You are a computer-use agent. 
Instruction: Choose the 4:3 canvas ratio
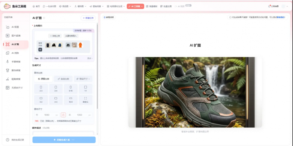click(56, 100)
